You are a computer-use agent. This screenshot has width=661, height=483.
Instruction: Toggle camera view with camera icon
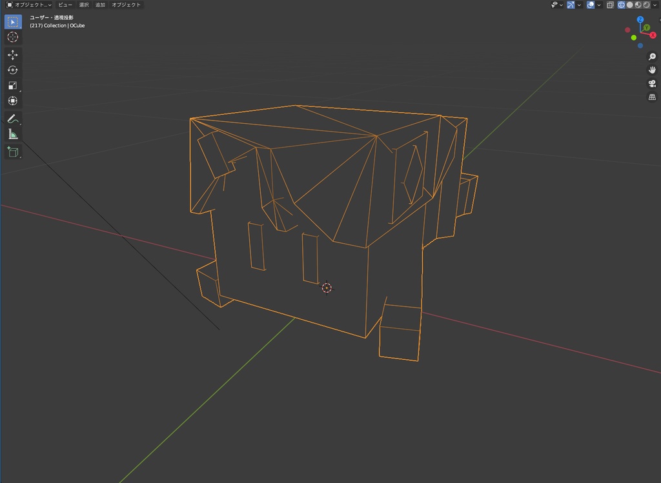click(652, 83)
